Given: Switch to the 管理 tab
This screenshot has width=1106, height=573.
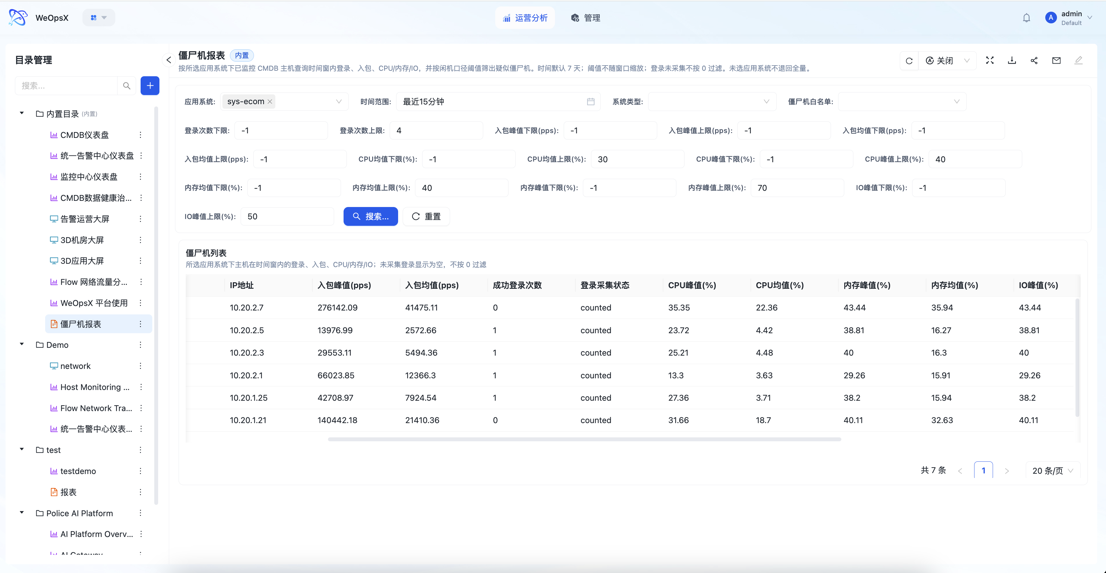Looking at the screenshot, I should click(x=585, y=18).
